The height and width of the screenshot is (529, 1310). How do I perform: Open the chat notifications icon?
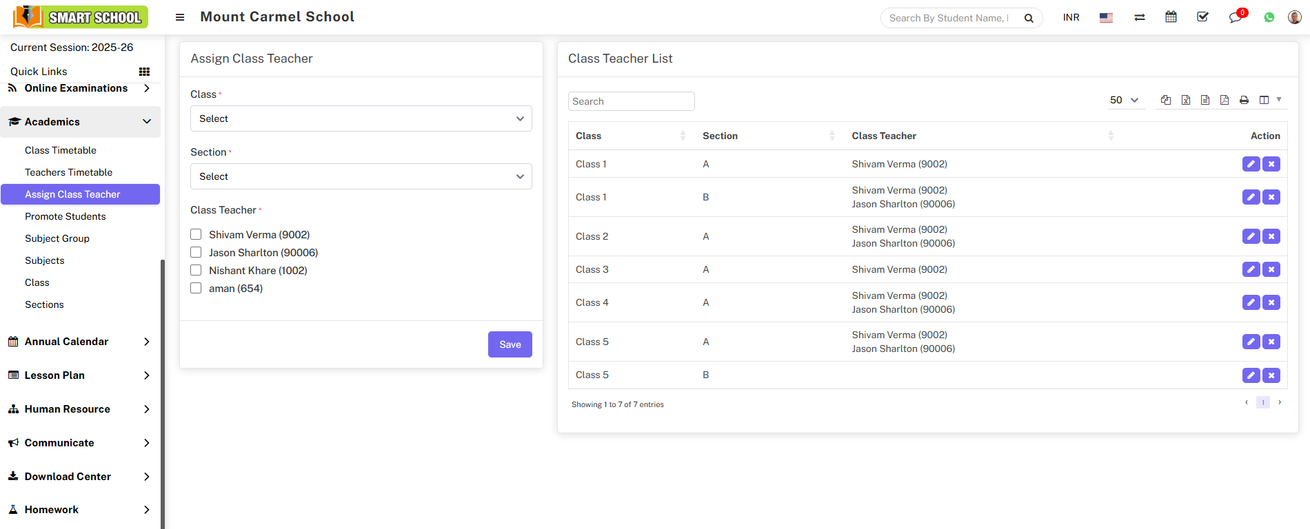tap(1236, 17)
